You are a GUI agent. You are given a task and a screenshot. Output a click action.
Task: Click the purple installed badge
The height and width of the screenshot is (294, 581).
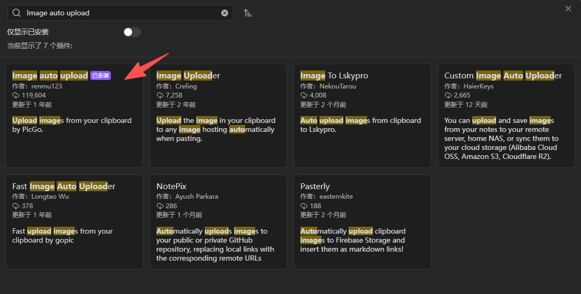click(x=100, y=76)
